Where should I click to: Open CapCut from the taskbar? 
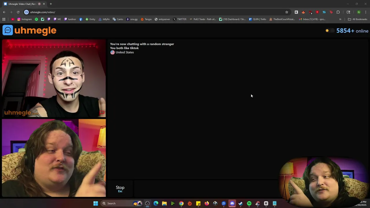click(x=266, y=203)
